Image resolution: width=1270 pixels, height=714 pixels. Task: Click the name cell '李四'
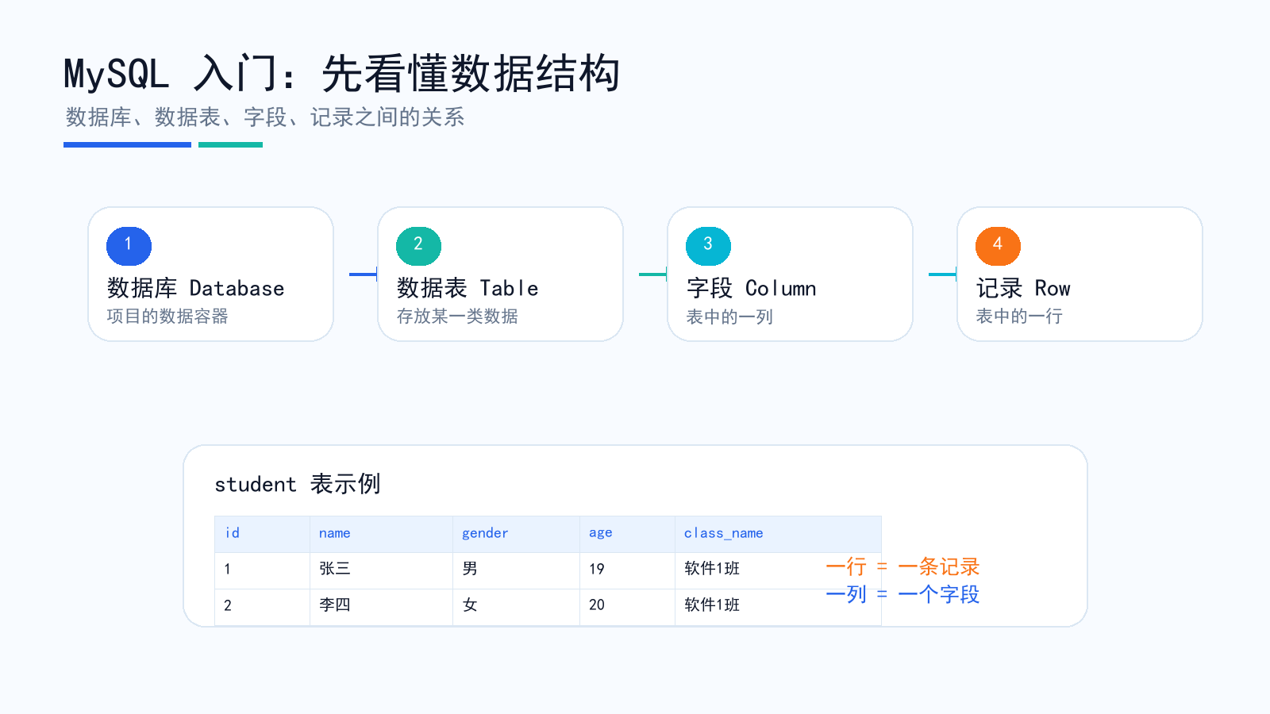point(381,607)
